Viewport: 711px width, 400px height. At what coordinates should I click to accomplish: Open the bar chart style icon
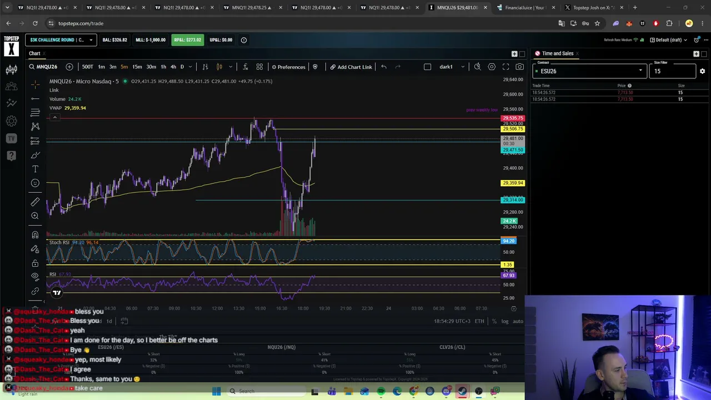[205, 67]
